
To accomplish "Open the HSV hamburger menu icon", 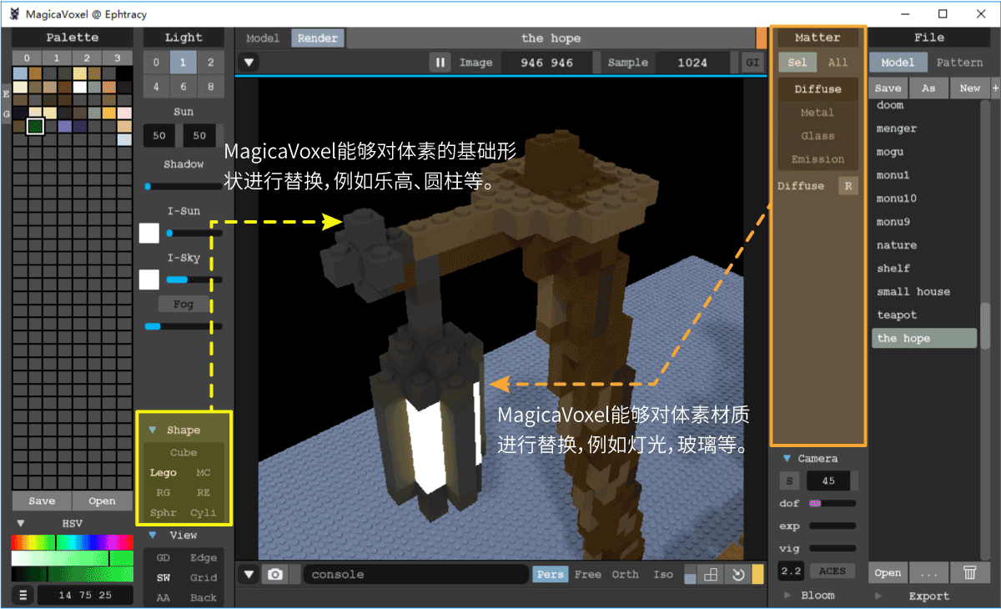I will [23, 595].
